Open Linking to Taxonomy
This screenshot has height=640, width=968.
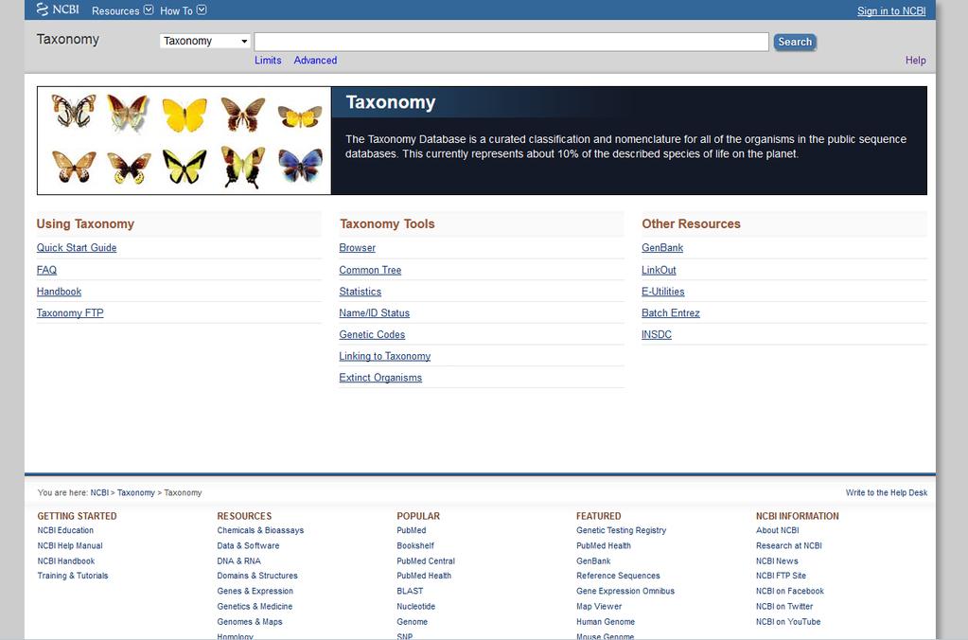coord(384,356)
